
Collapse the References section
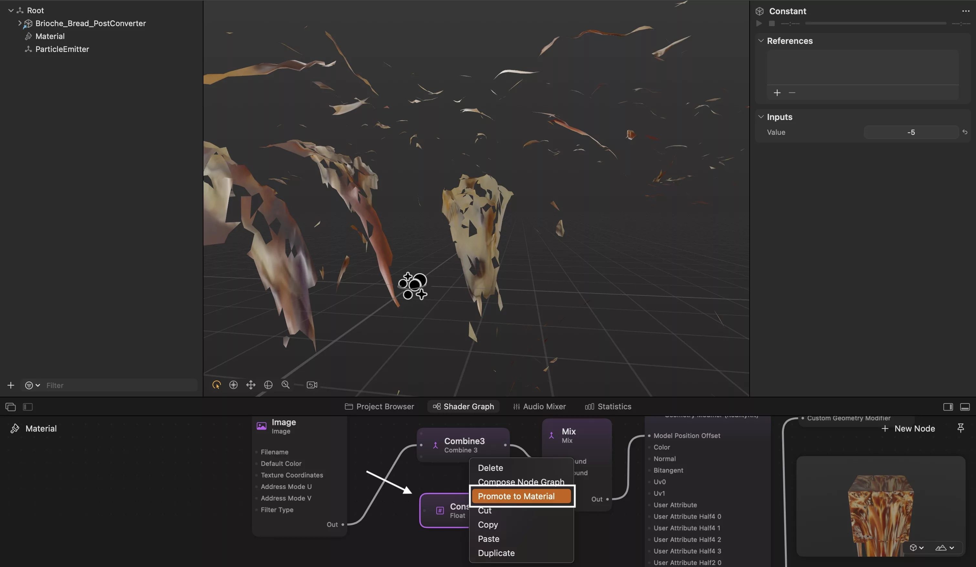coord(761,41)
